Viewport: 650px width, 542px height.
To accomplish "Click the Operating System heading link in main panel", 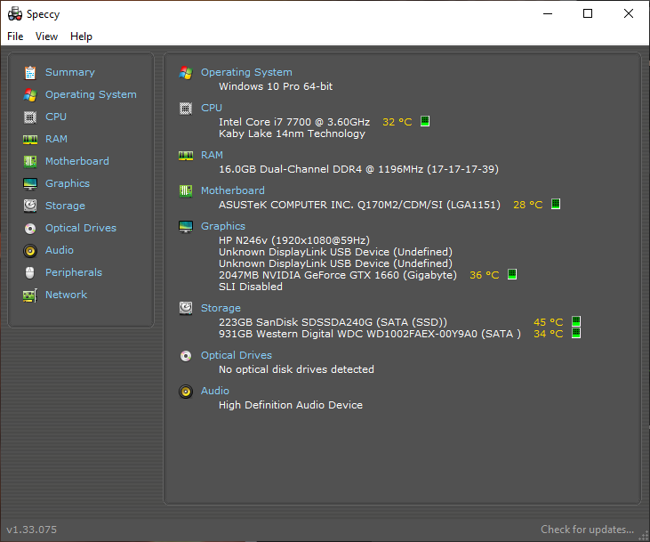I will pyautogui.click(x=246, y=72).
